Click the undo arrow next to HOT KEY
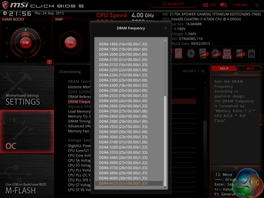The image size is (264, 198). point(203,71)
